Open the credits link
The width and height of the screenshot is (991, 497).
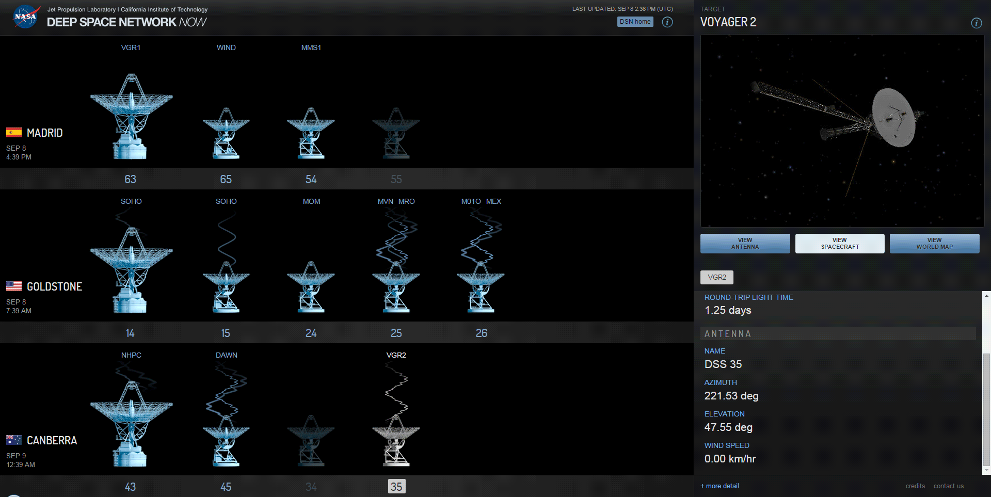coord(915,486)
